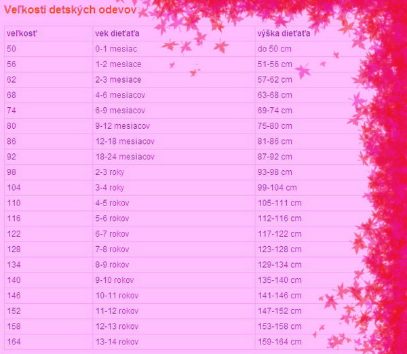Screen dimensions: 407x354
Task: Click the 'do 50 cm' height cell
Action: 274,49
